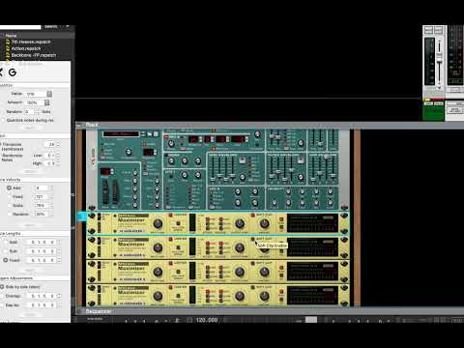
Task: Select the Legato Gap between option
Action: tap(2, 304)
